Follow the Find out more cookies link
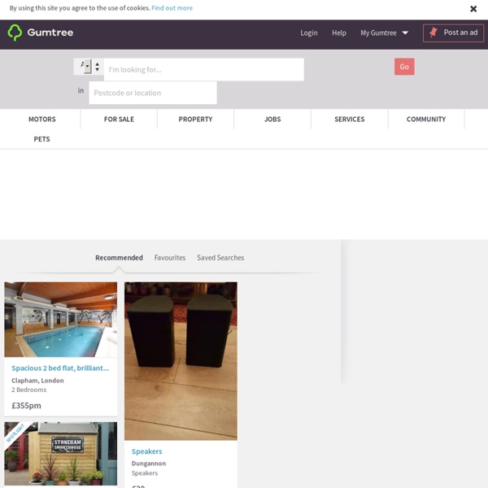The height and width of the screenshot is (488, 488). [x=172, y=8]
